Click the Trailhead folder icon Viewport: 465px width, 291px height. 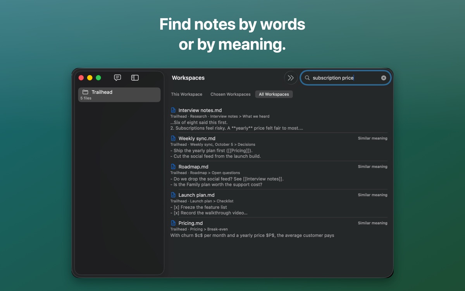tap(85, 92)
